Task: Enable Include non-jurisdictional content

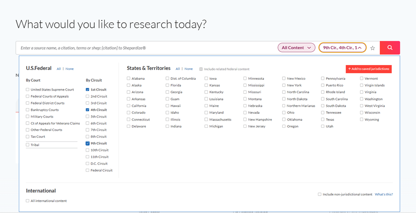Action: 320,194
